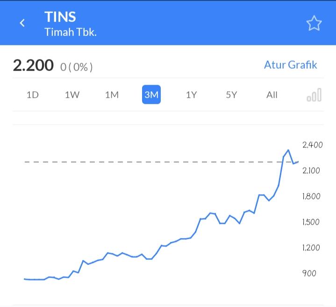Switch chart to 1Y period
The width and height of the screenshot is (336, 307).
191,95
